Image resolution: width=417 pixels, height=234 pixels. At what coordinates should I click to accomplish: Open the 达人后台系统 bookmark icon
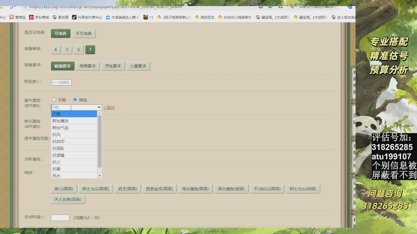(x=333, y=17)
